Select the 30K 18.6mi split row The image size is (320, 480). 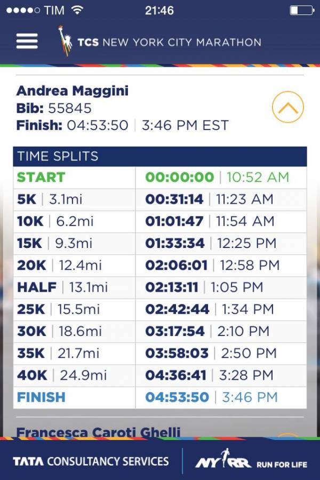coord(160,332)
